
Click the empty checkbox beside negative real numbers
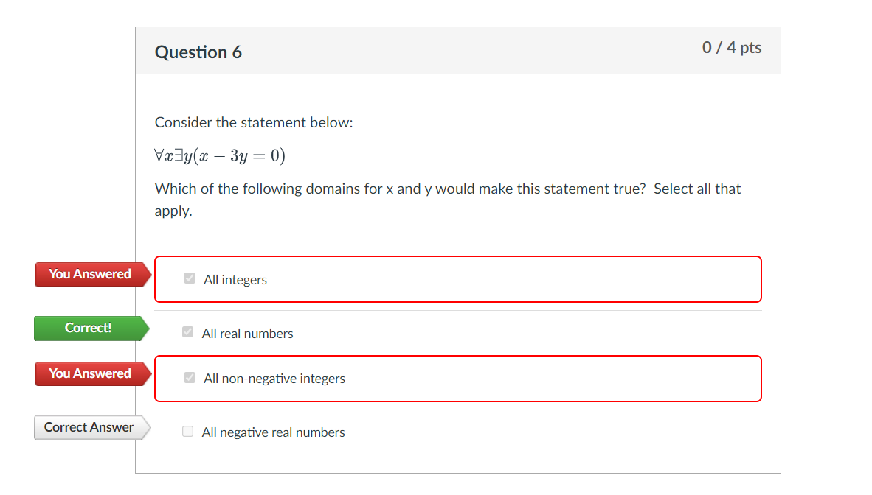click(187, 431)
